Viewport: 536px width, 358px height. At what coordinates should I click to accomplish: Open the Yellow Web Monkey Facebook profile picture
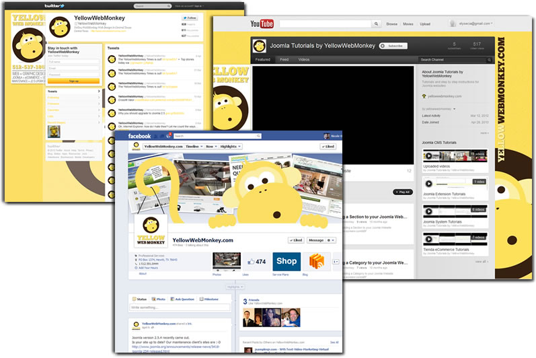[x=151, y=231]
